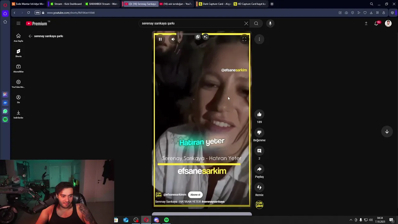Switch to Dark Capture Card tab
The width and height of the screenshot is (398, 224).
(x=215, y=4)
